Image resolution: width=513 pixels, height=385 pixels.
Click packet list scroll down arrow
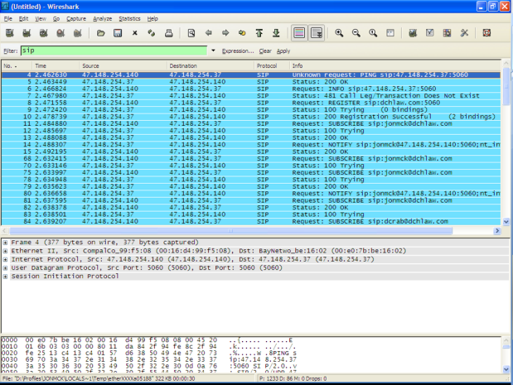506,222
